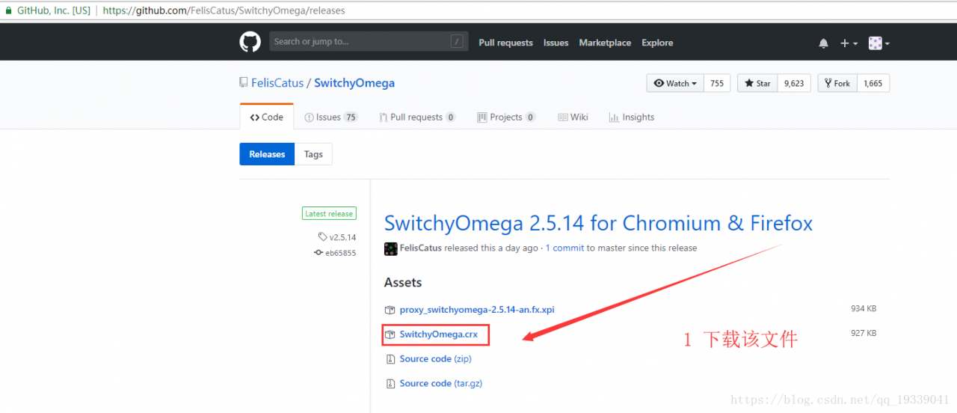957x413 pixels.
Task: Open the notifications bell
Action: pyautogui.click(x=823, y=43)
